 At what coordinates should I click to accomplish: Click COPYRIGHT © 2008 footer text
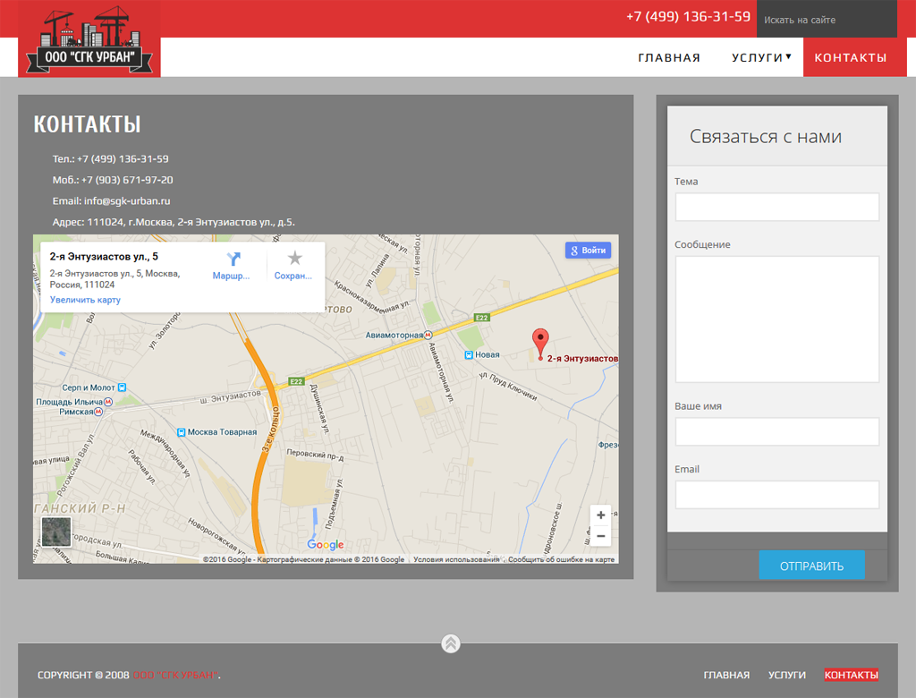83,675
